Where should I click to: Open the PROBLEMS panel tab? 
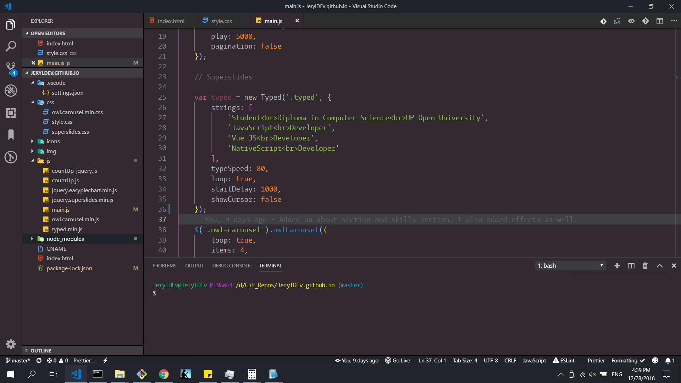(164, 266)
